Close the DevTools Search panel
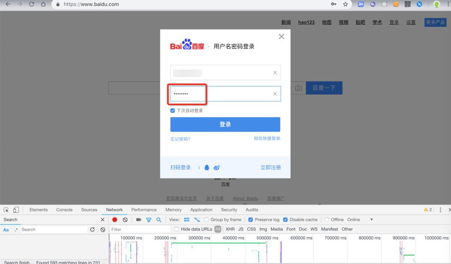Screen dimensions: 451x264 [102, 220]
